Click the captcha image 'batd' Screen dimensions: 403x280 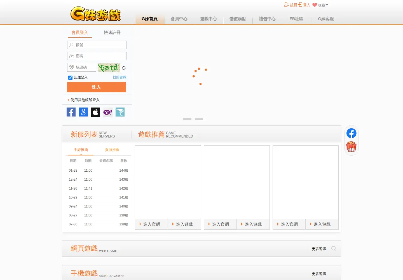tap(109, 67)
